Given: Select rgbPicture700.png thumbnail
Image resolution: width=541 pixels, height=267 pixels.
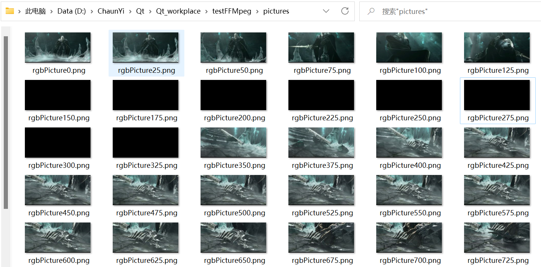Looking at the screenshot, I should click(409, 237).
